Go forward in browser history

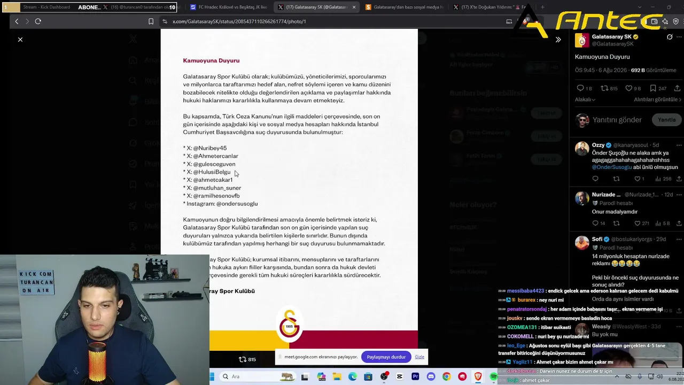pos(27,21)
